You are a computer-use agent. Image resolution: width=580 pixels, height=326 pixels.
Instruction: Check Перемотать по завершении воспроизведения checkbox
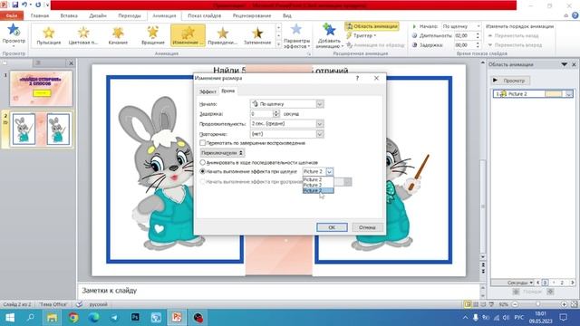(x=202, y=143)
